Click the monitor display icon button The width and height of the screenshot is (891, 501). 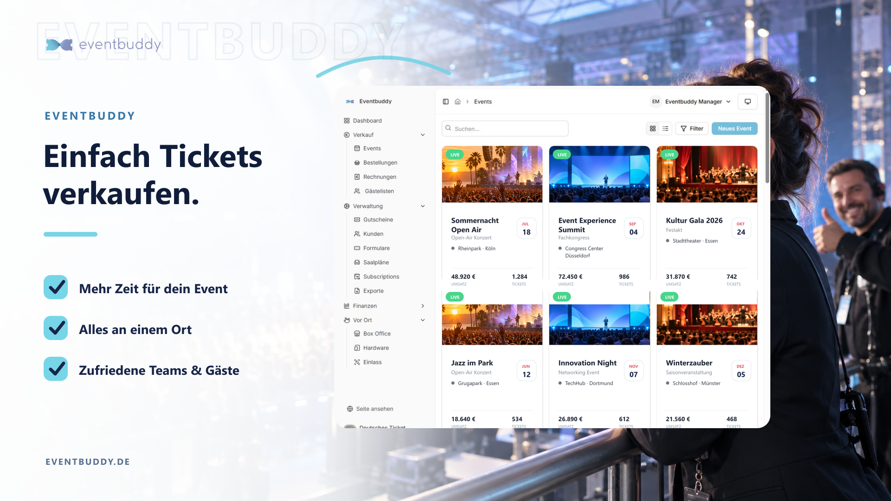click(748, 102)
